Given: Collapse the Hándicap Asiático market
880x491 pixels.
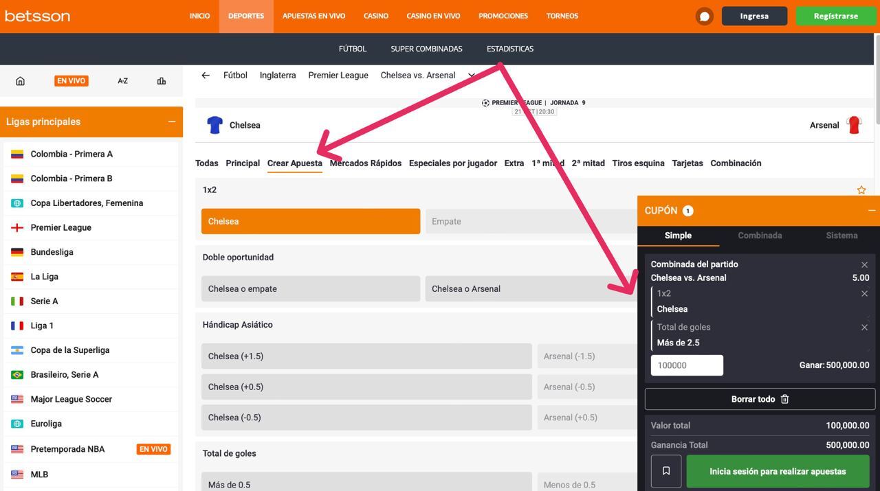Looking at the screenshot, I should click(238, 325).
